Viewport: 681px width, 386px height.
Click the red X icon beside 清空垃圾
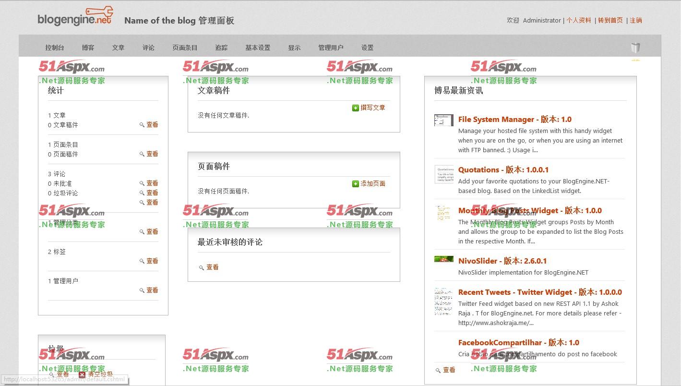pos(82,374)
